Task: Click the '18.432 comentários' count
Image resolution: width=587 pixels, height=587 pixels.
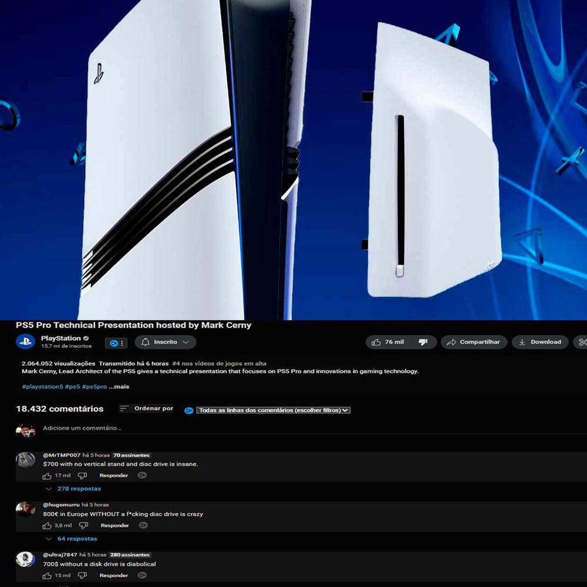Action: [60, 409]
